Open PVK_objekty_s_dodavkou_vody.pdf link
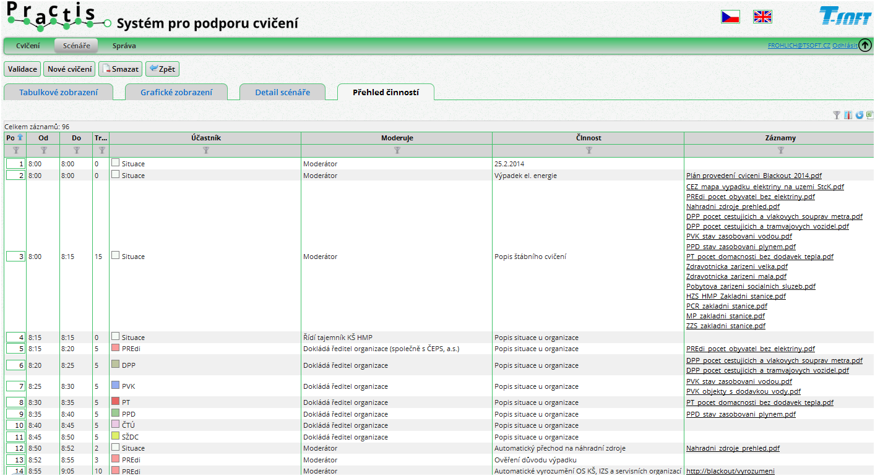 [743, 391]
